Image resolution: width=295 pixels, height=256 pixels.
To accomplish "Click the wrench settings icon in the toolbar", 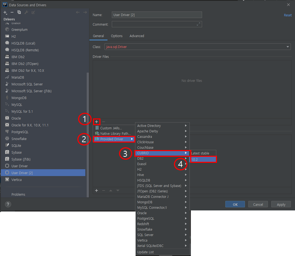I will (x=26, y=12).
